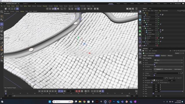
Task: Toggle green enable check on Cloner row
Action: click(159, 13)
